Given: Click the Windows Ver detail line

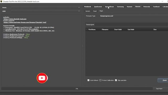Looking at the screenshot, I should (x=30, y=31).
